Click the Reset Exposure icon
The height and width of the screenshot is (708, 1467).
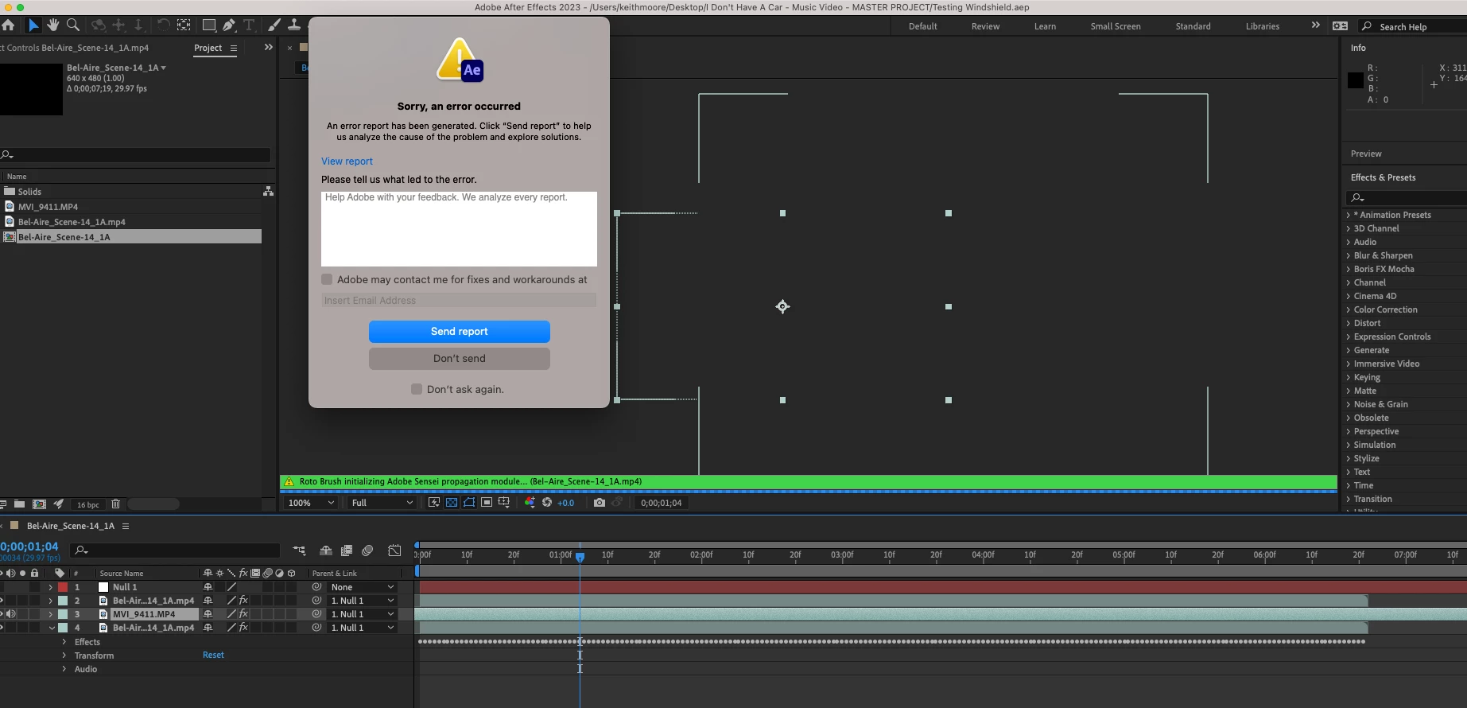point(547,503)
